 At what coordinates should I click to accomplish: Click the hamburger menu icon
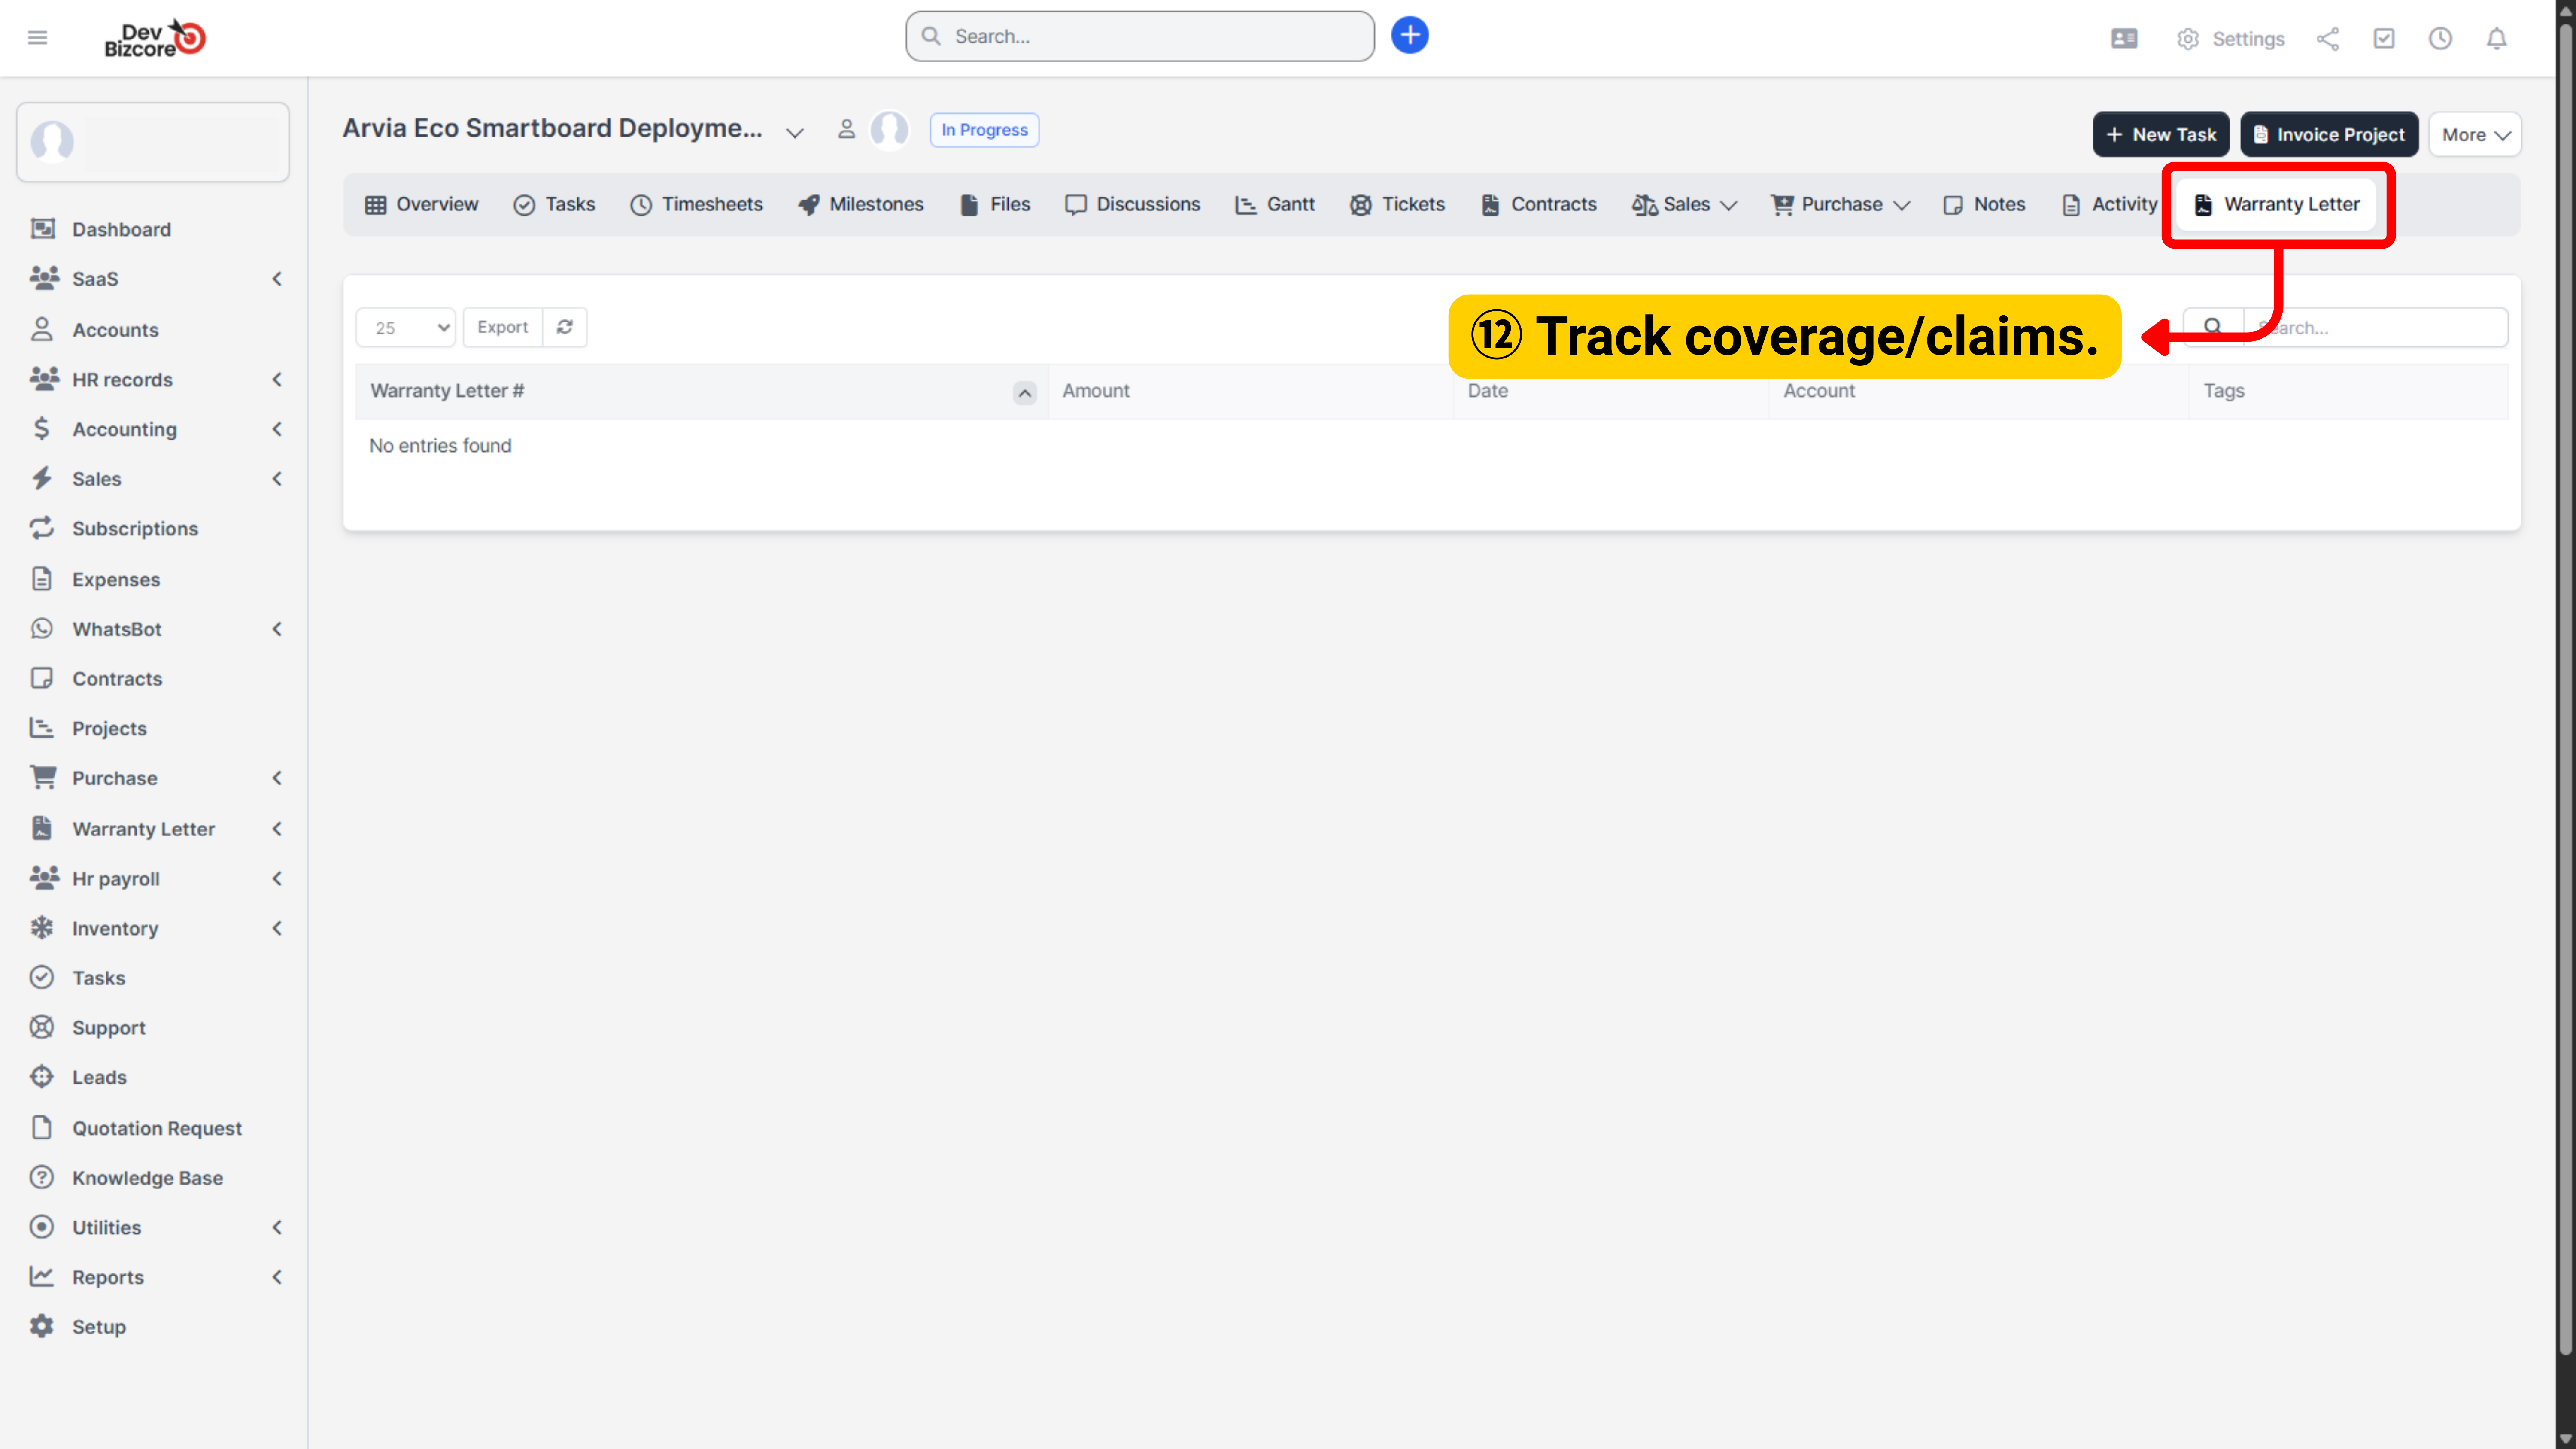point(37,38)
